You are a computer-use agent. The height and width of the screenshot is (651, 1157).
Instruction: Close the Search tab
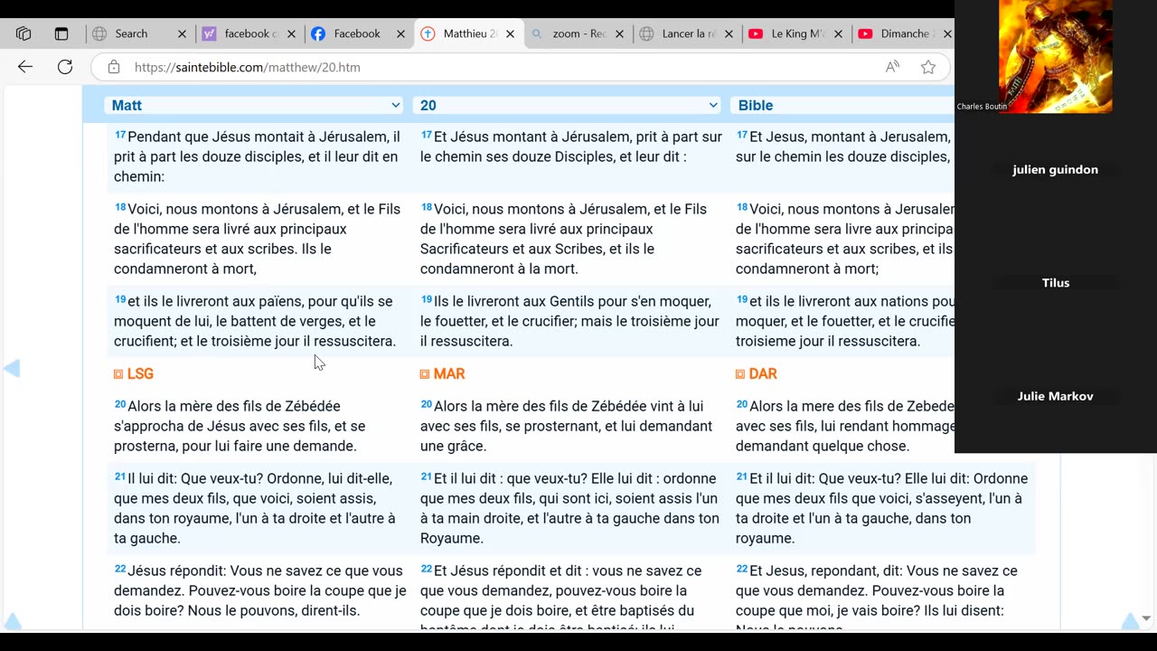tap(182, 33)
